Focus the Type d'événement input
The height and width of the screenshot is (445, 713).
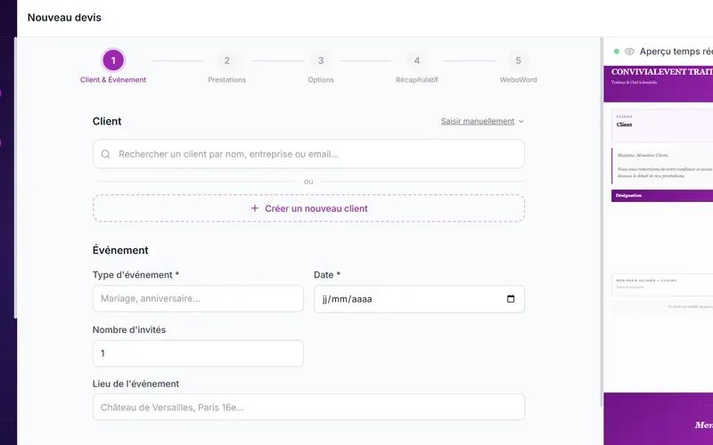pos(198,298)
